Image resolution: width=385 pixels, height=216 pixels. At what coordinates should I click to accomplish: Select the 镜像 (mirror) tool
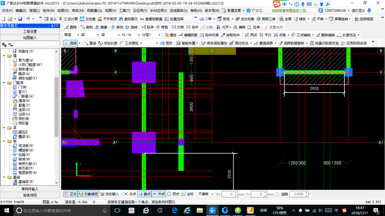tap(101, 27)
